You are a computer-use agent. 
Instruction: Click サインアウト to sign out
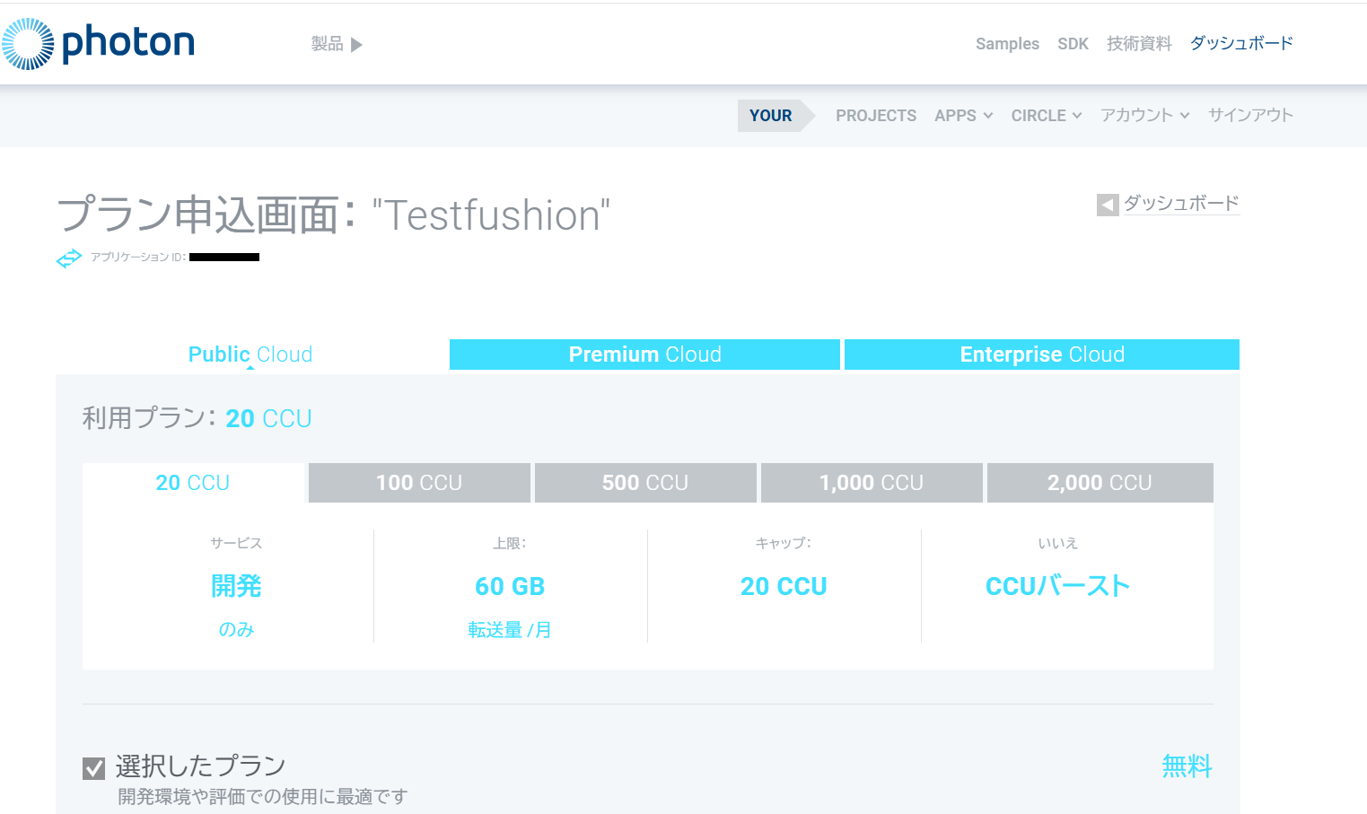click(x=1249, y=116)
